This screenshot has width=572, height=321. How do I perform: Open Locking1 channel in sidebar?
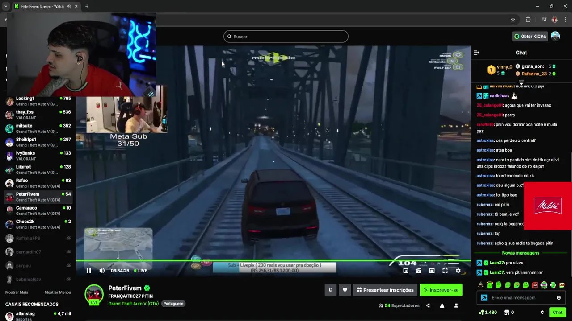tap(38, 101)
